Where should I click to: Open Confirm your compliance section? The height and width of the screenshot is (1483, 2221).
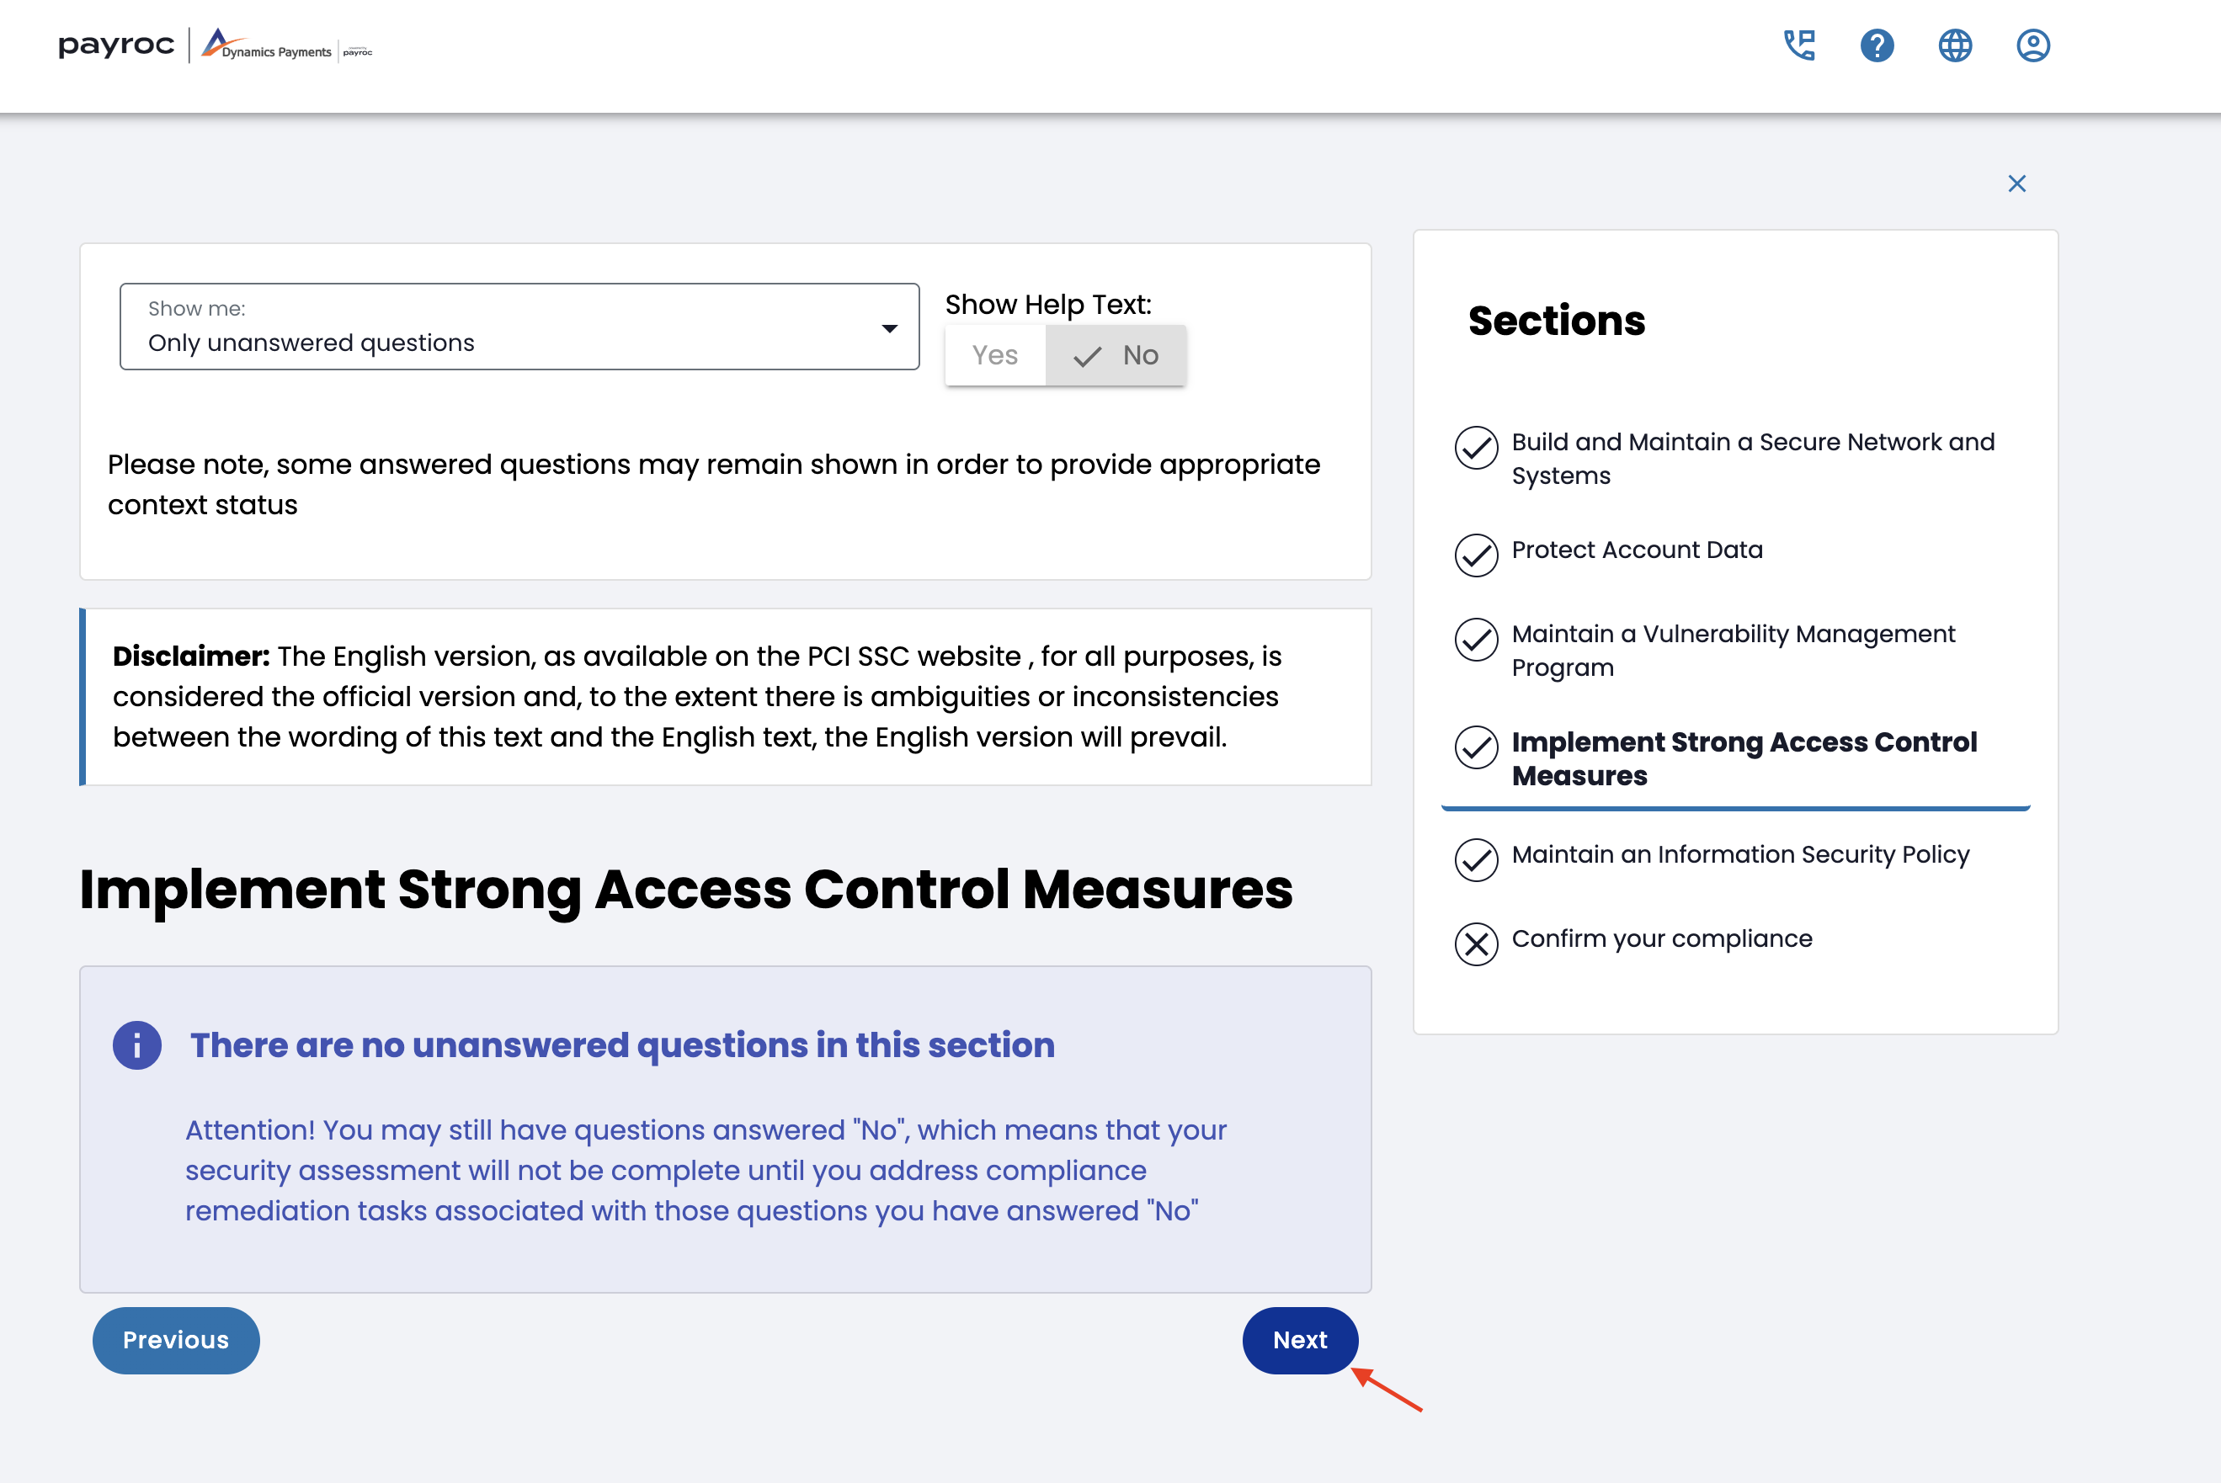(1661, 939)
